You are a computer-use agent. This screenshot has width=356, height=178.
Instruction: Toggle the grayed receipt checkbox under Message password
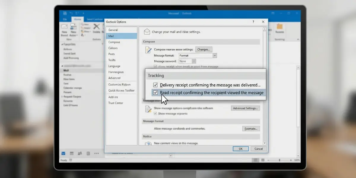pos(155,67)
